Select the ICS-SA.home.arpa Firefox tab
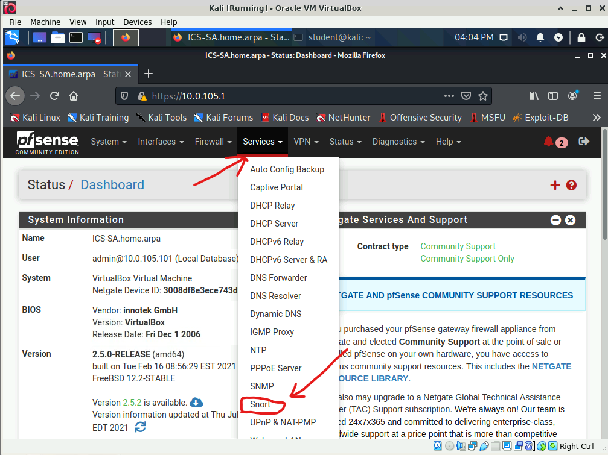 click(x=71, y=74)
